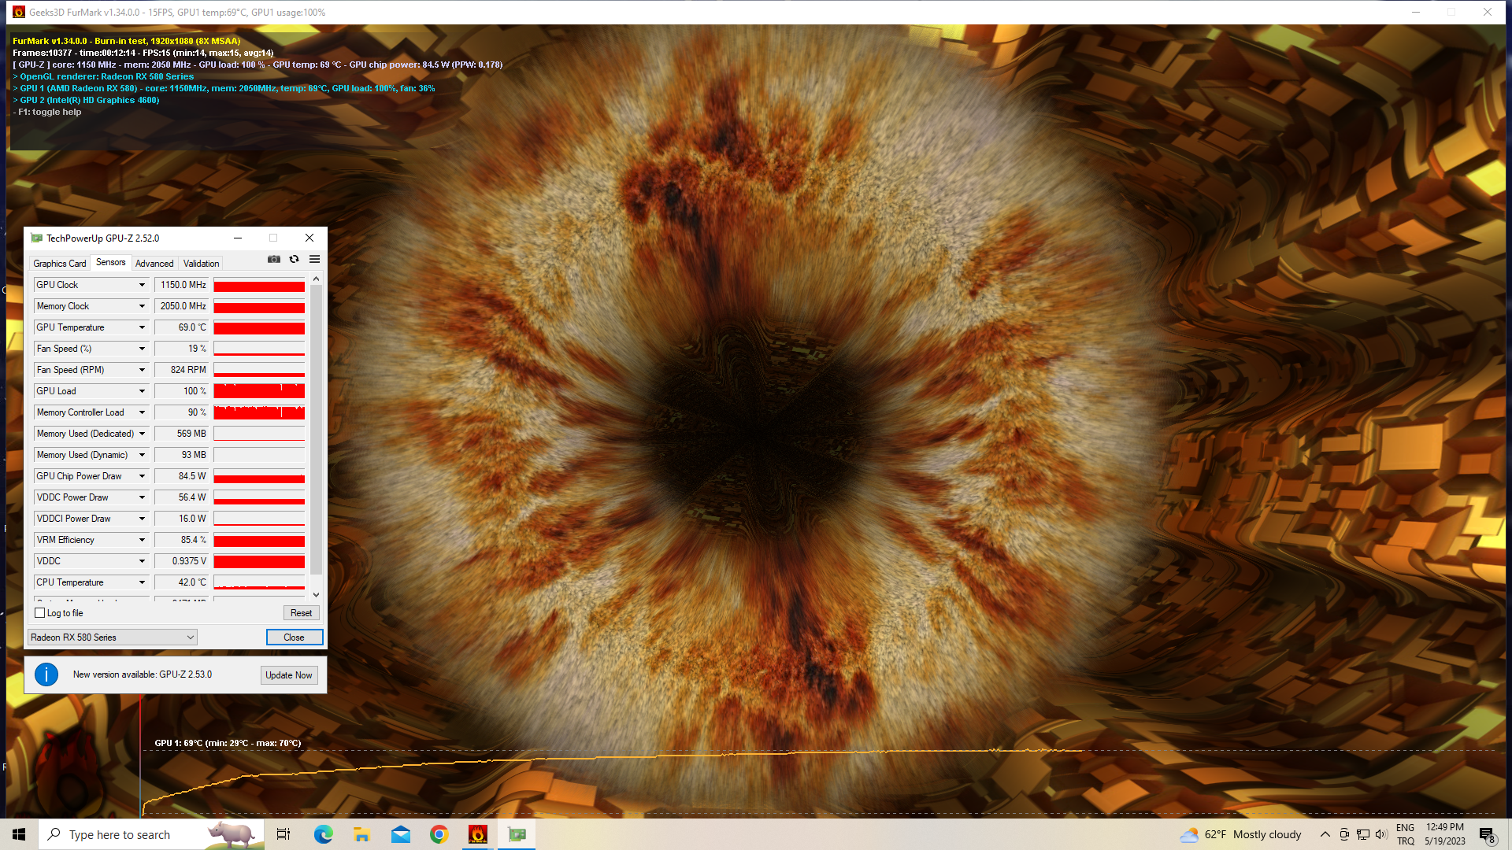
Task: Click the GPU Load sensor graph
Action: coord(259,391)
